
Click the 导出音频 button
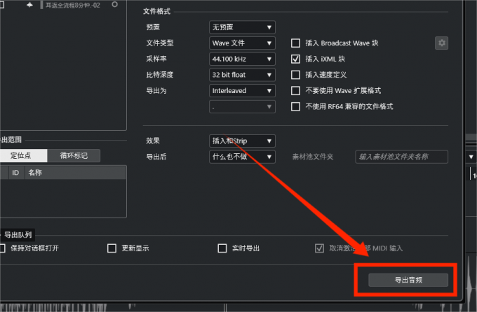point(408,280)
